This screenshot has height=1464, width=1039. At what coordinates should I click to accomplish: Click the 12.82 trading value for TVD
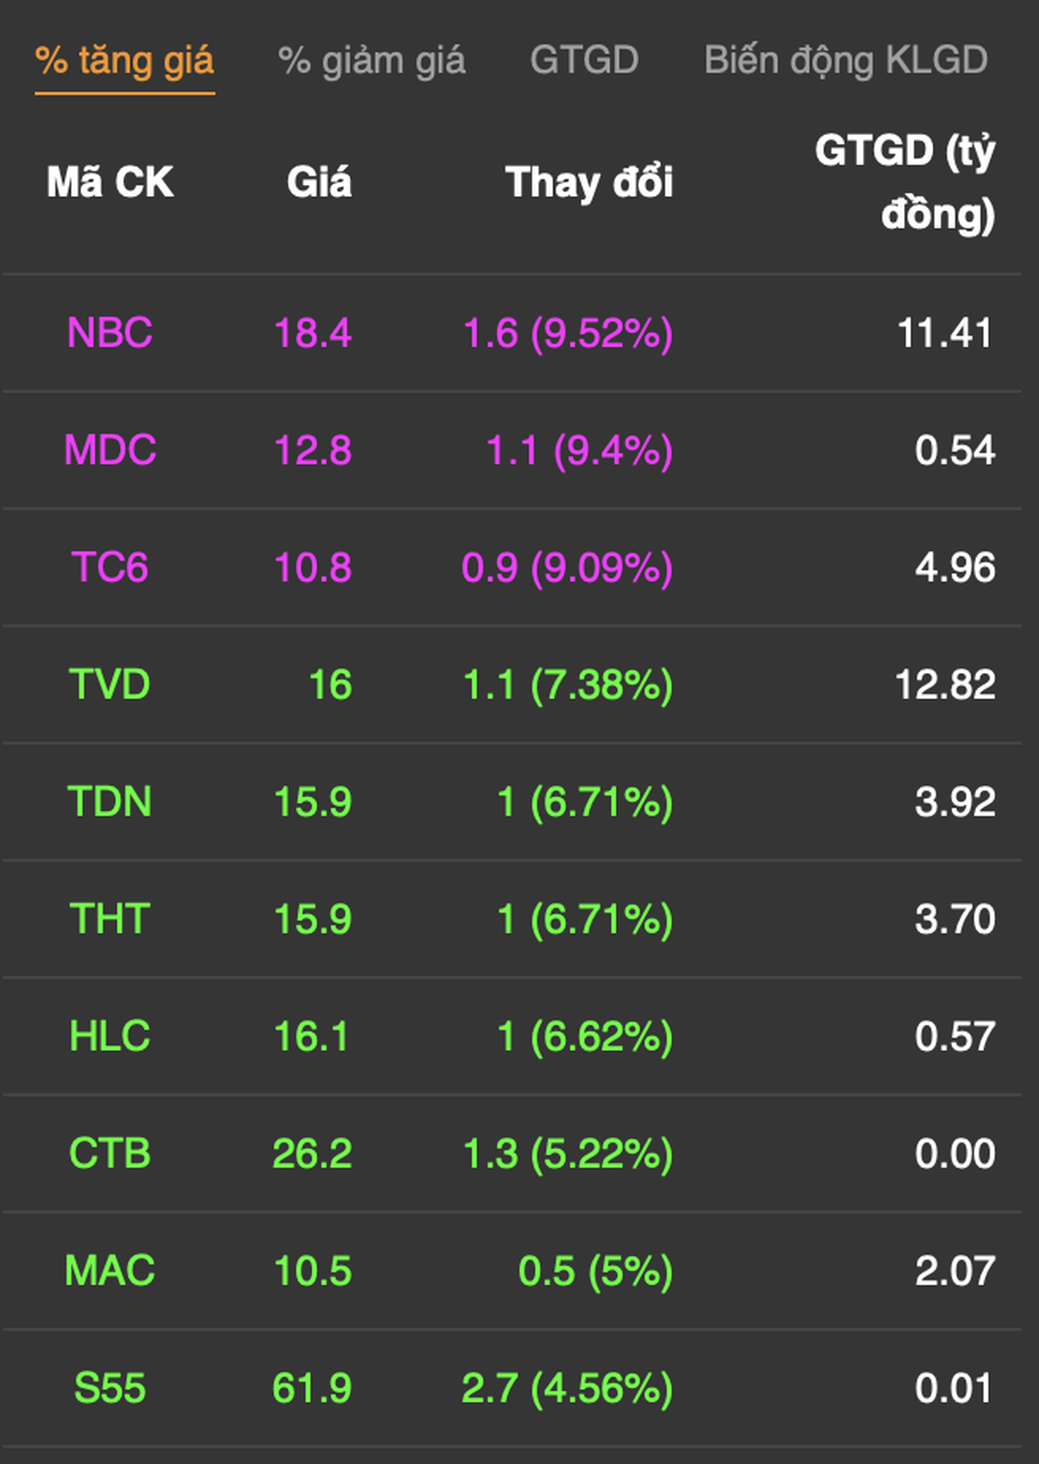click(945, 685)
